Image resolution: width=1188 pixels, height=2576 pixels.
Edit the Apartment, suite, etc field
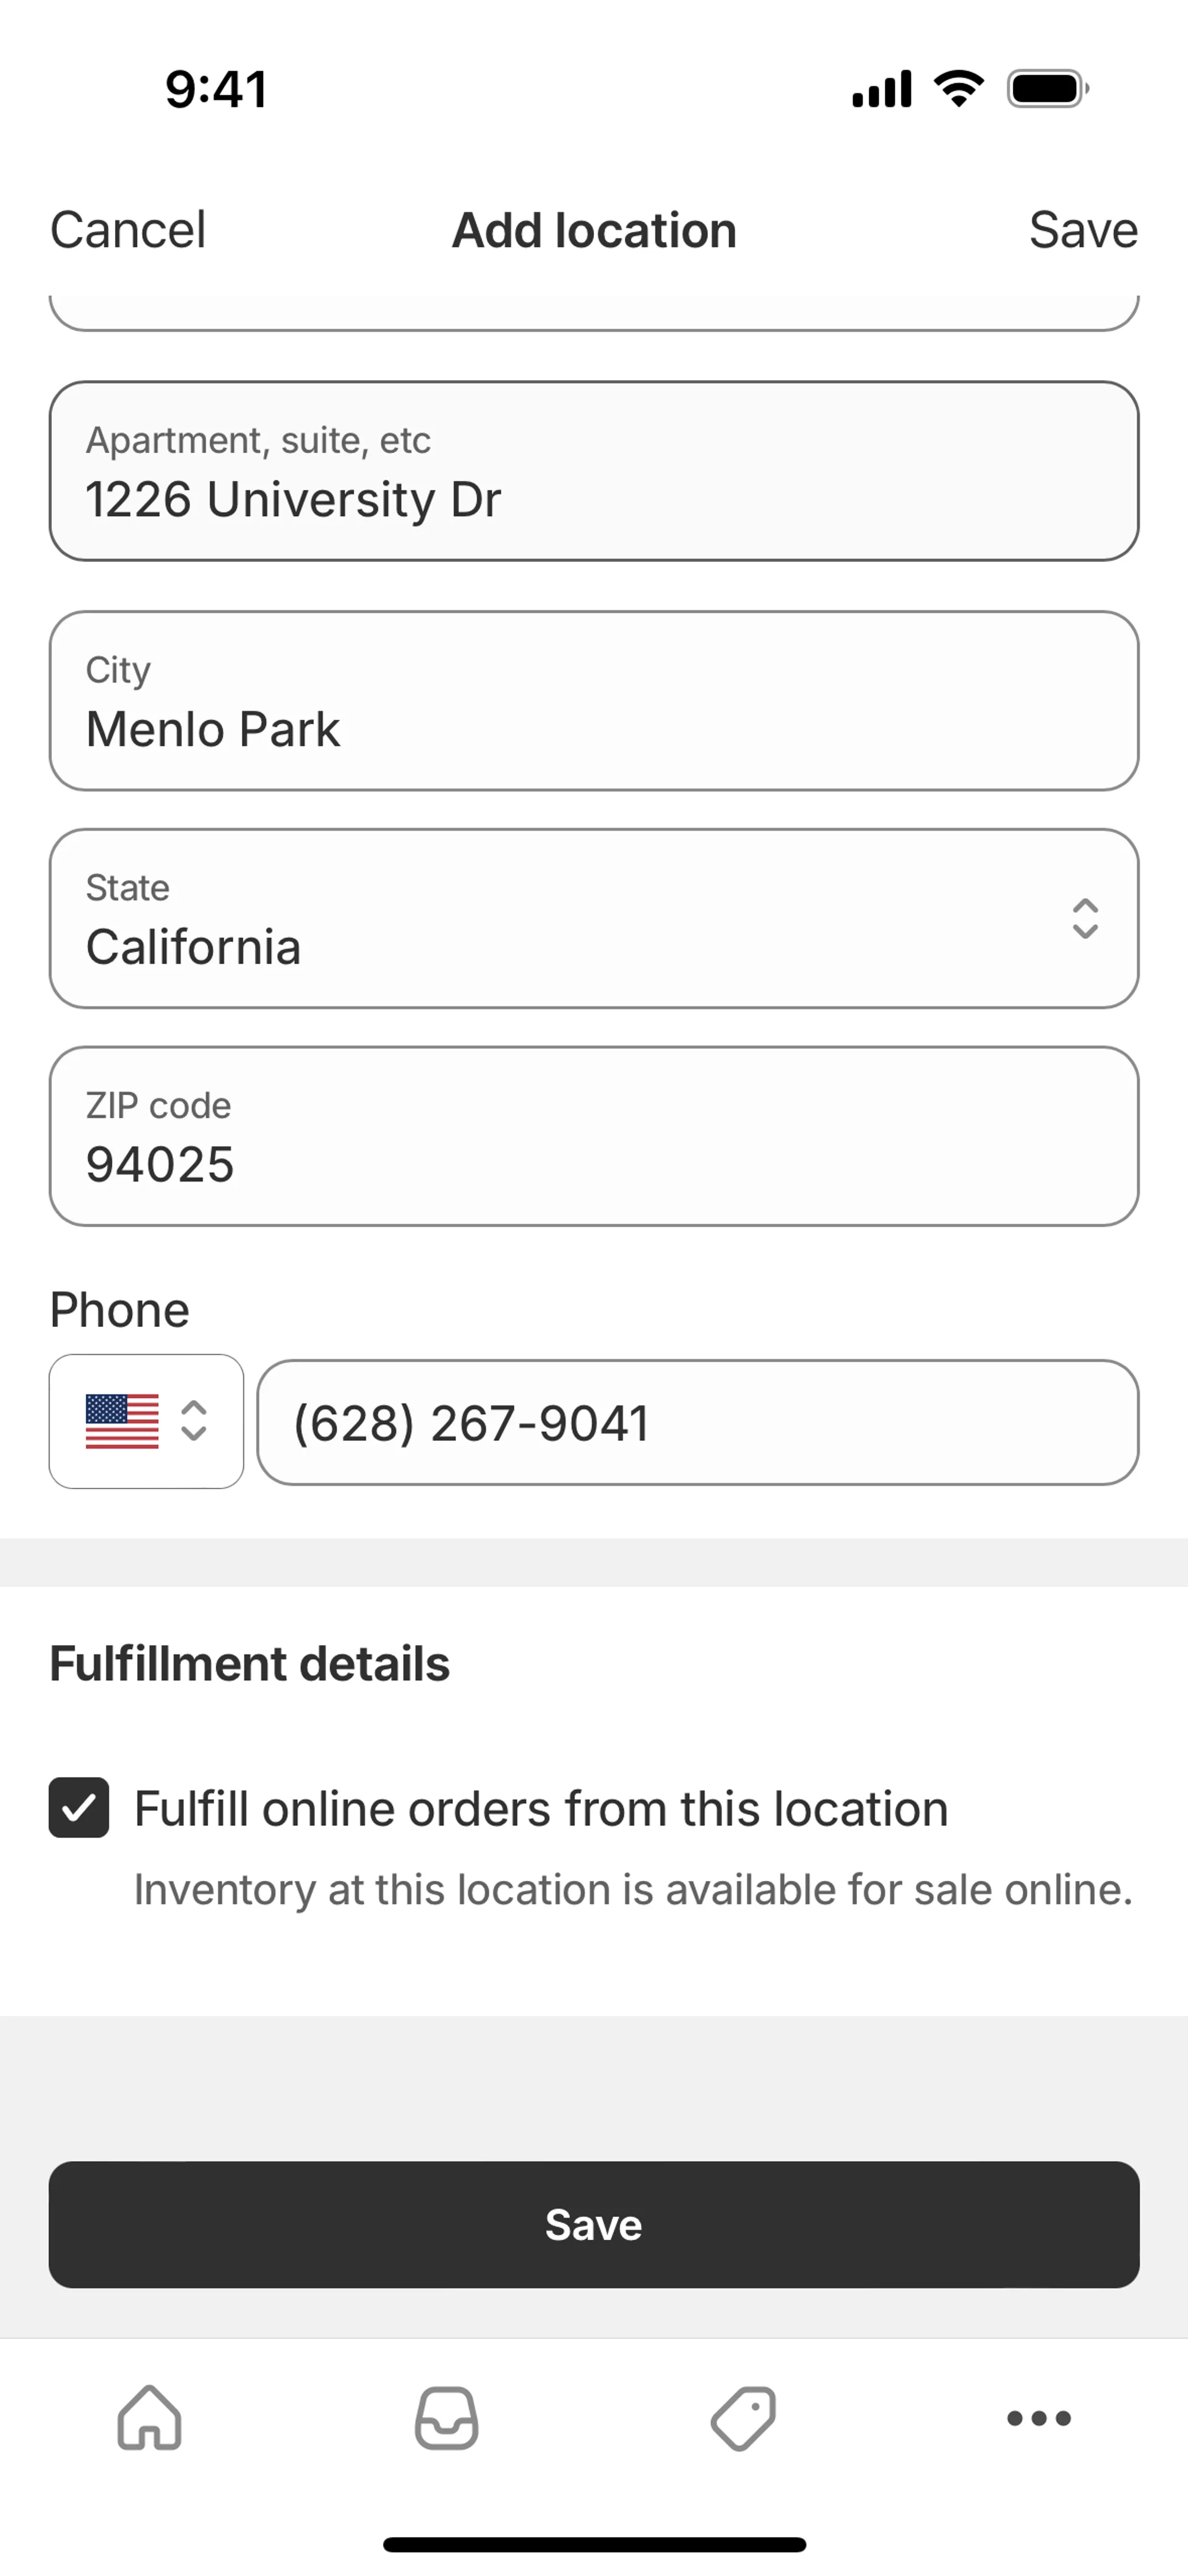pyautogui.click(x=594, y=471)
